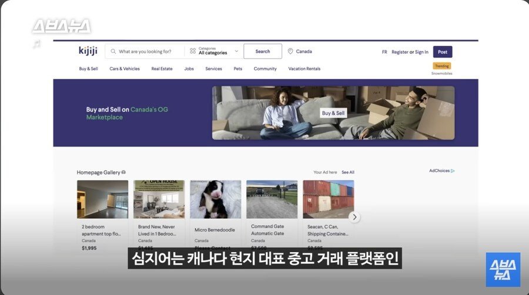
Task: Click the magnifying glass search icon
Action: coord(113,52)
